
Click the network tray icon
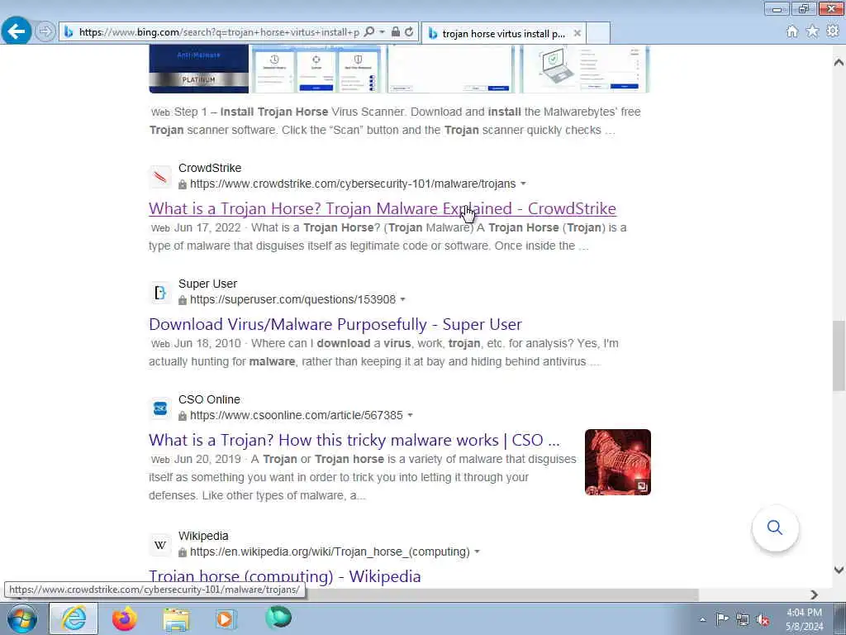(x=743, y=619)
